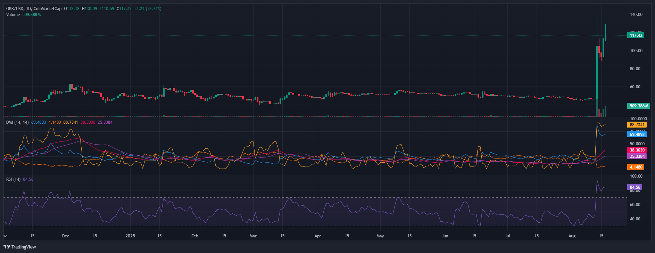
Task: Click the 50.0000 DMI axis tick
Action: 637,144
